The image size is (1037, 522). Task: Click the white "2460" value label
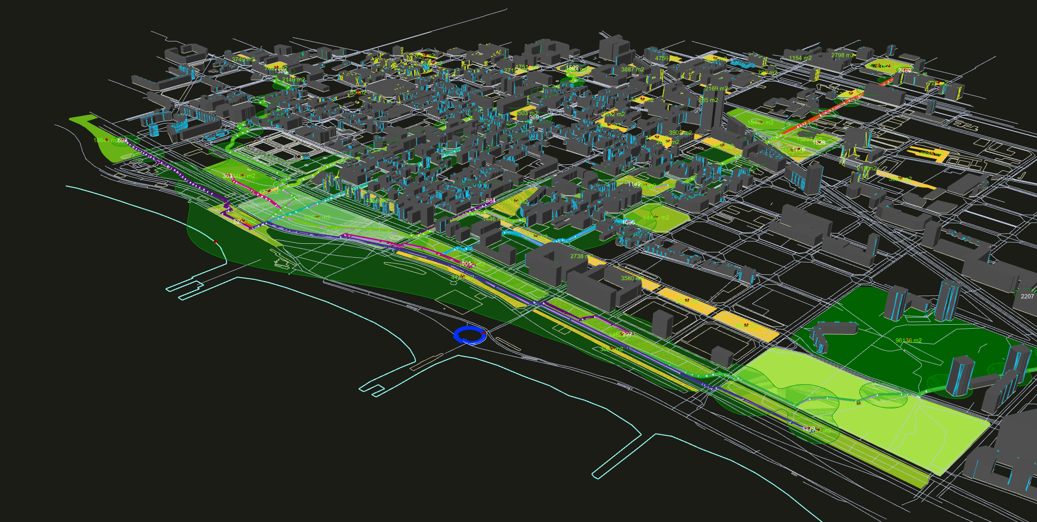click(904, 71)
